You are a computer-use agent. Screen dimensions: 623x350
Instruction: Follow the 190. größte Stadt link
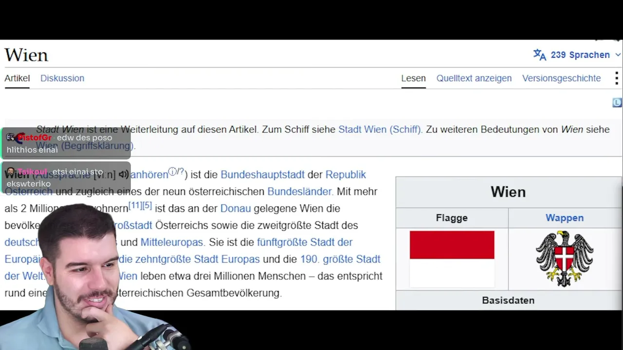340,259
